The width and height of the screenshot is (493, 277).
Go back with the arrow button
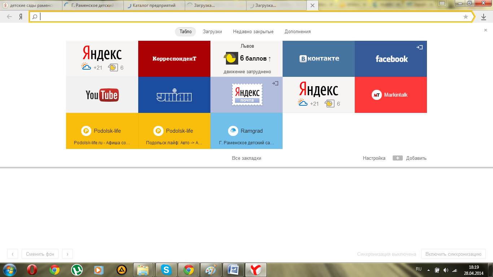pos(9,17)
